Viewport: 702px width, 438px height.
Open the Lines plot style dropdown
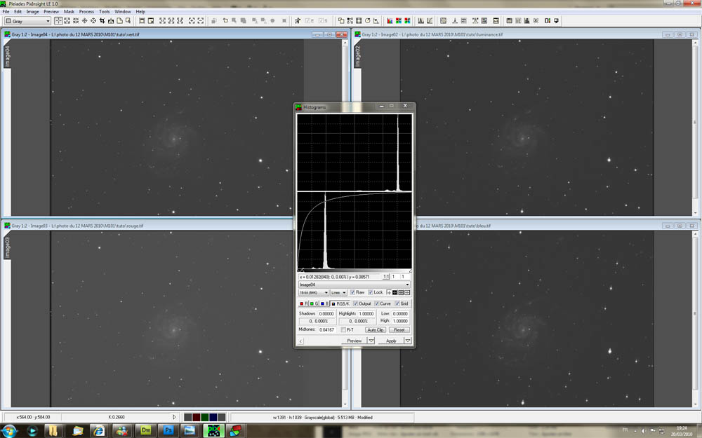tap(339, 292)
